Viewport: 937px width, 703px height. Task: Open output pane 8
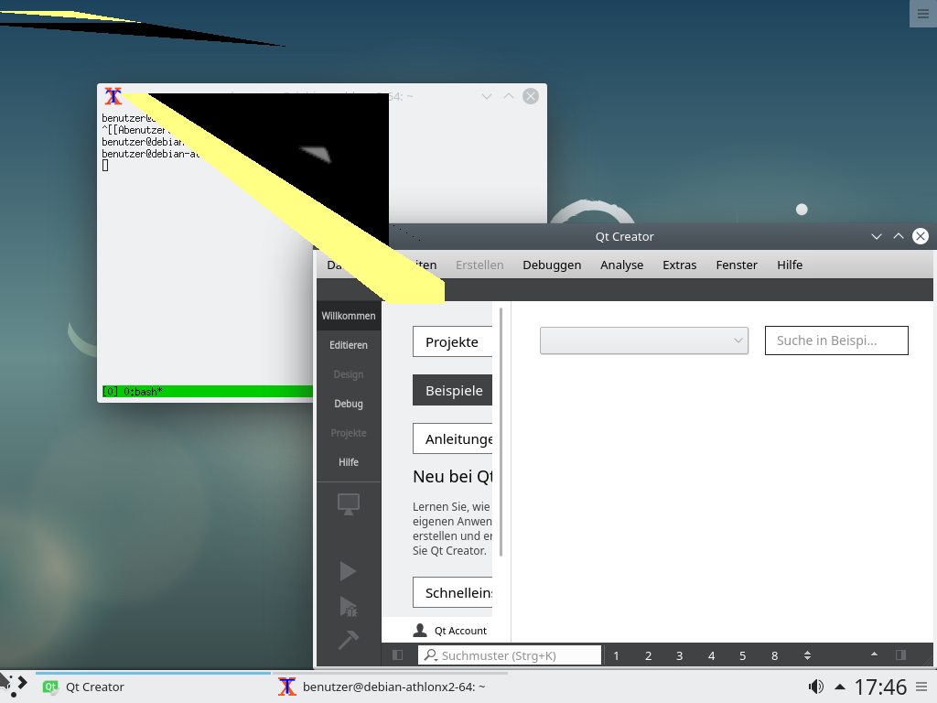[774, 655]
